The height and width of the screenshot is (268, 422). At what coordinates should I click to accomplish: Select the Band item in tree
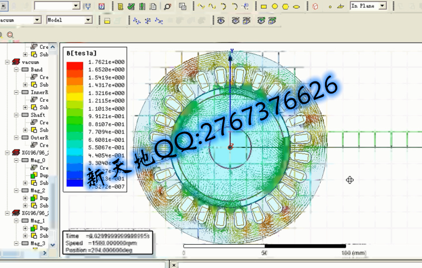pos(36,69)
